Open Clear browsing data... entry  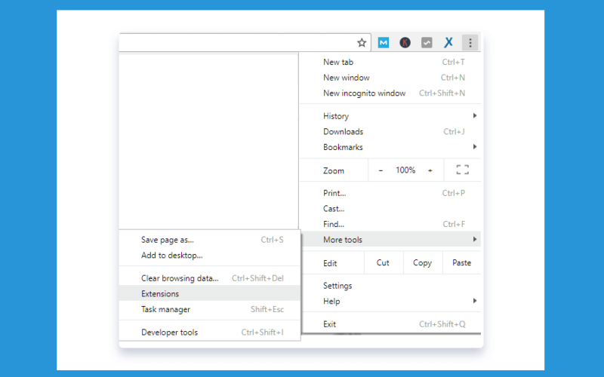click(x=210, y=278)
